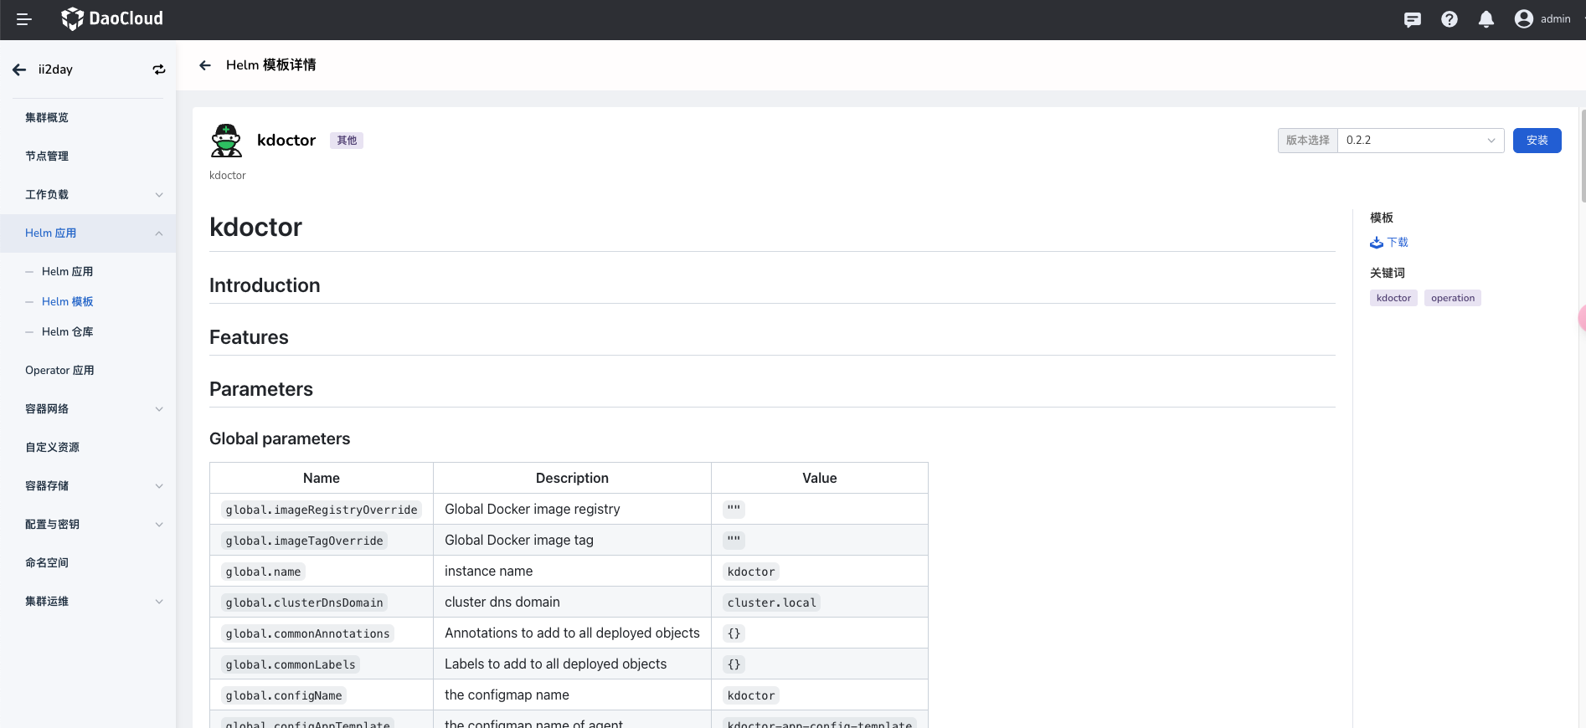The image size is (1586, 728).
Task: Toggle the hamburger menu icon
Action: click(23, 19)
